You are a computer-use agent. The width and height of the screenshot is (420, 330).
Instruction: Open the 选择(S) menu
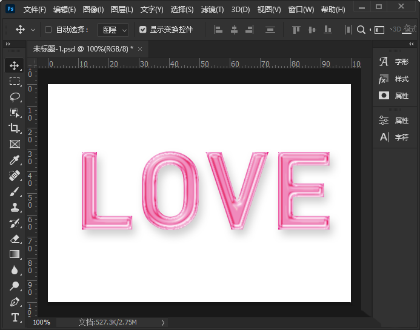[x=182, y=10]
